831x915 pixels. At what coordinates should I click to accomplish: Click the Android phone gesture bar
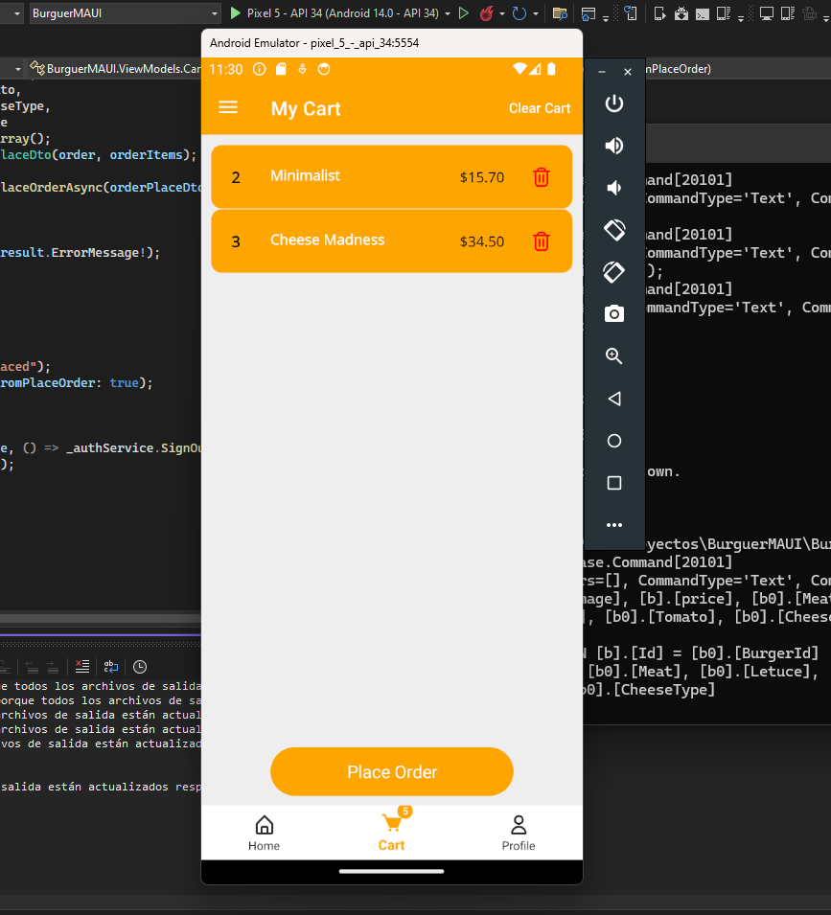[x=392, y=871]
